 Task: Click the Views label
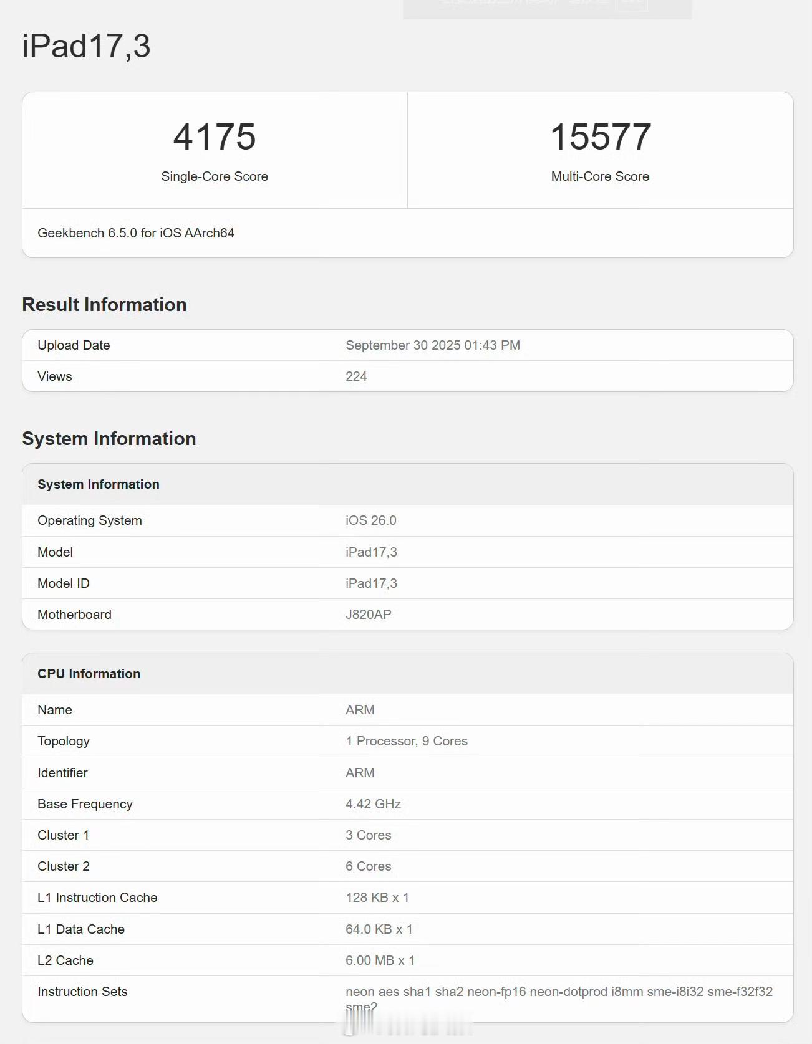pos(55,376)
